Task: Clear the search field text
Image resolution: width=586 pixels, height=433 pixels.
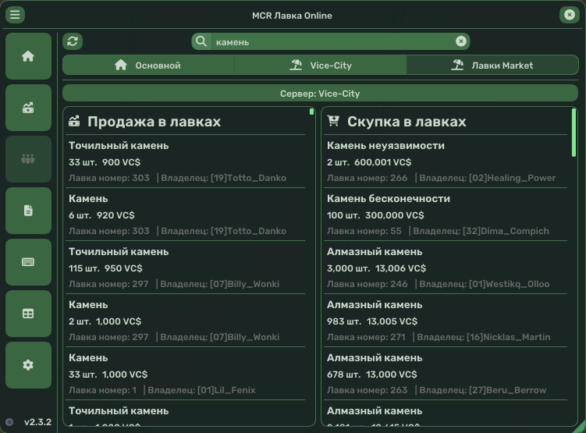Action: 461,41
